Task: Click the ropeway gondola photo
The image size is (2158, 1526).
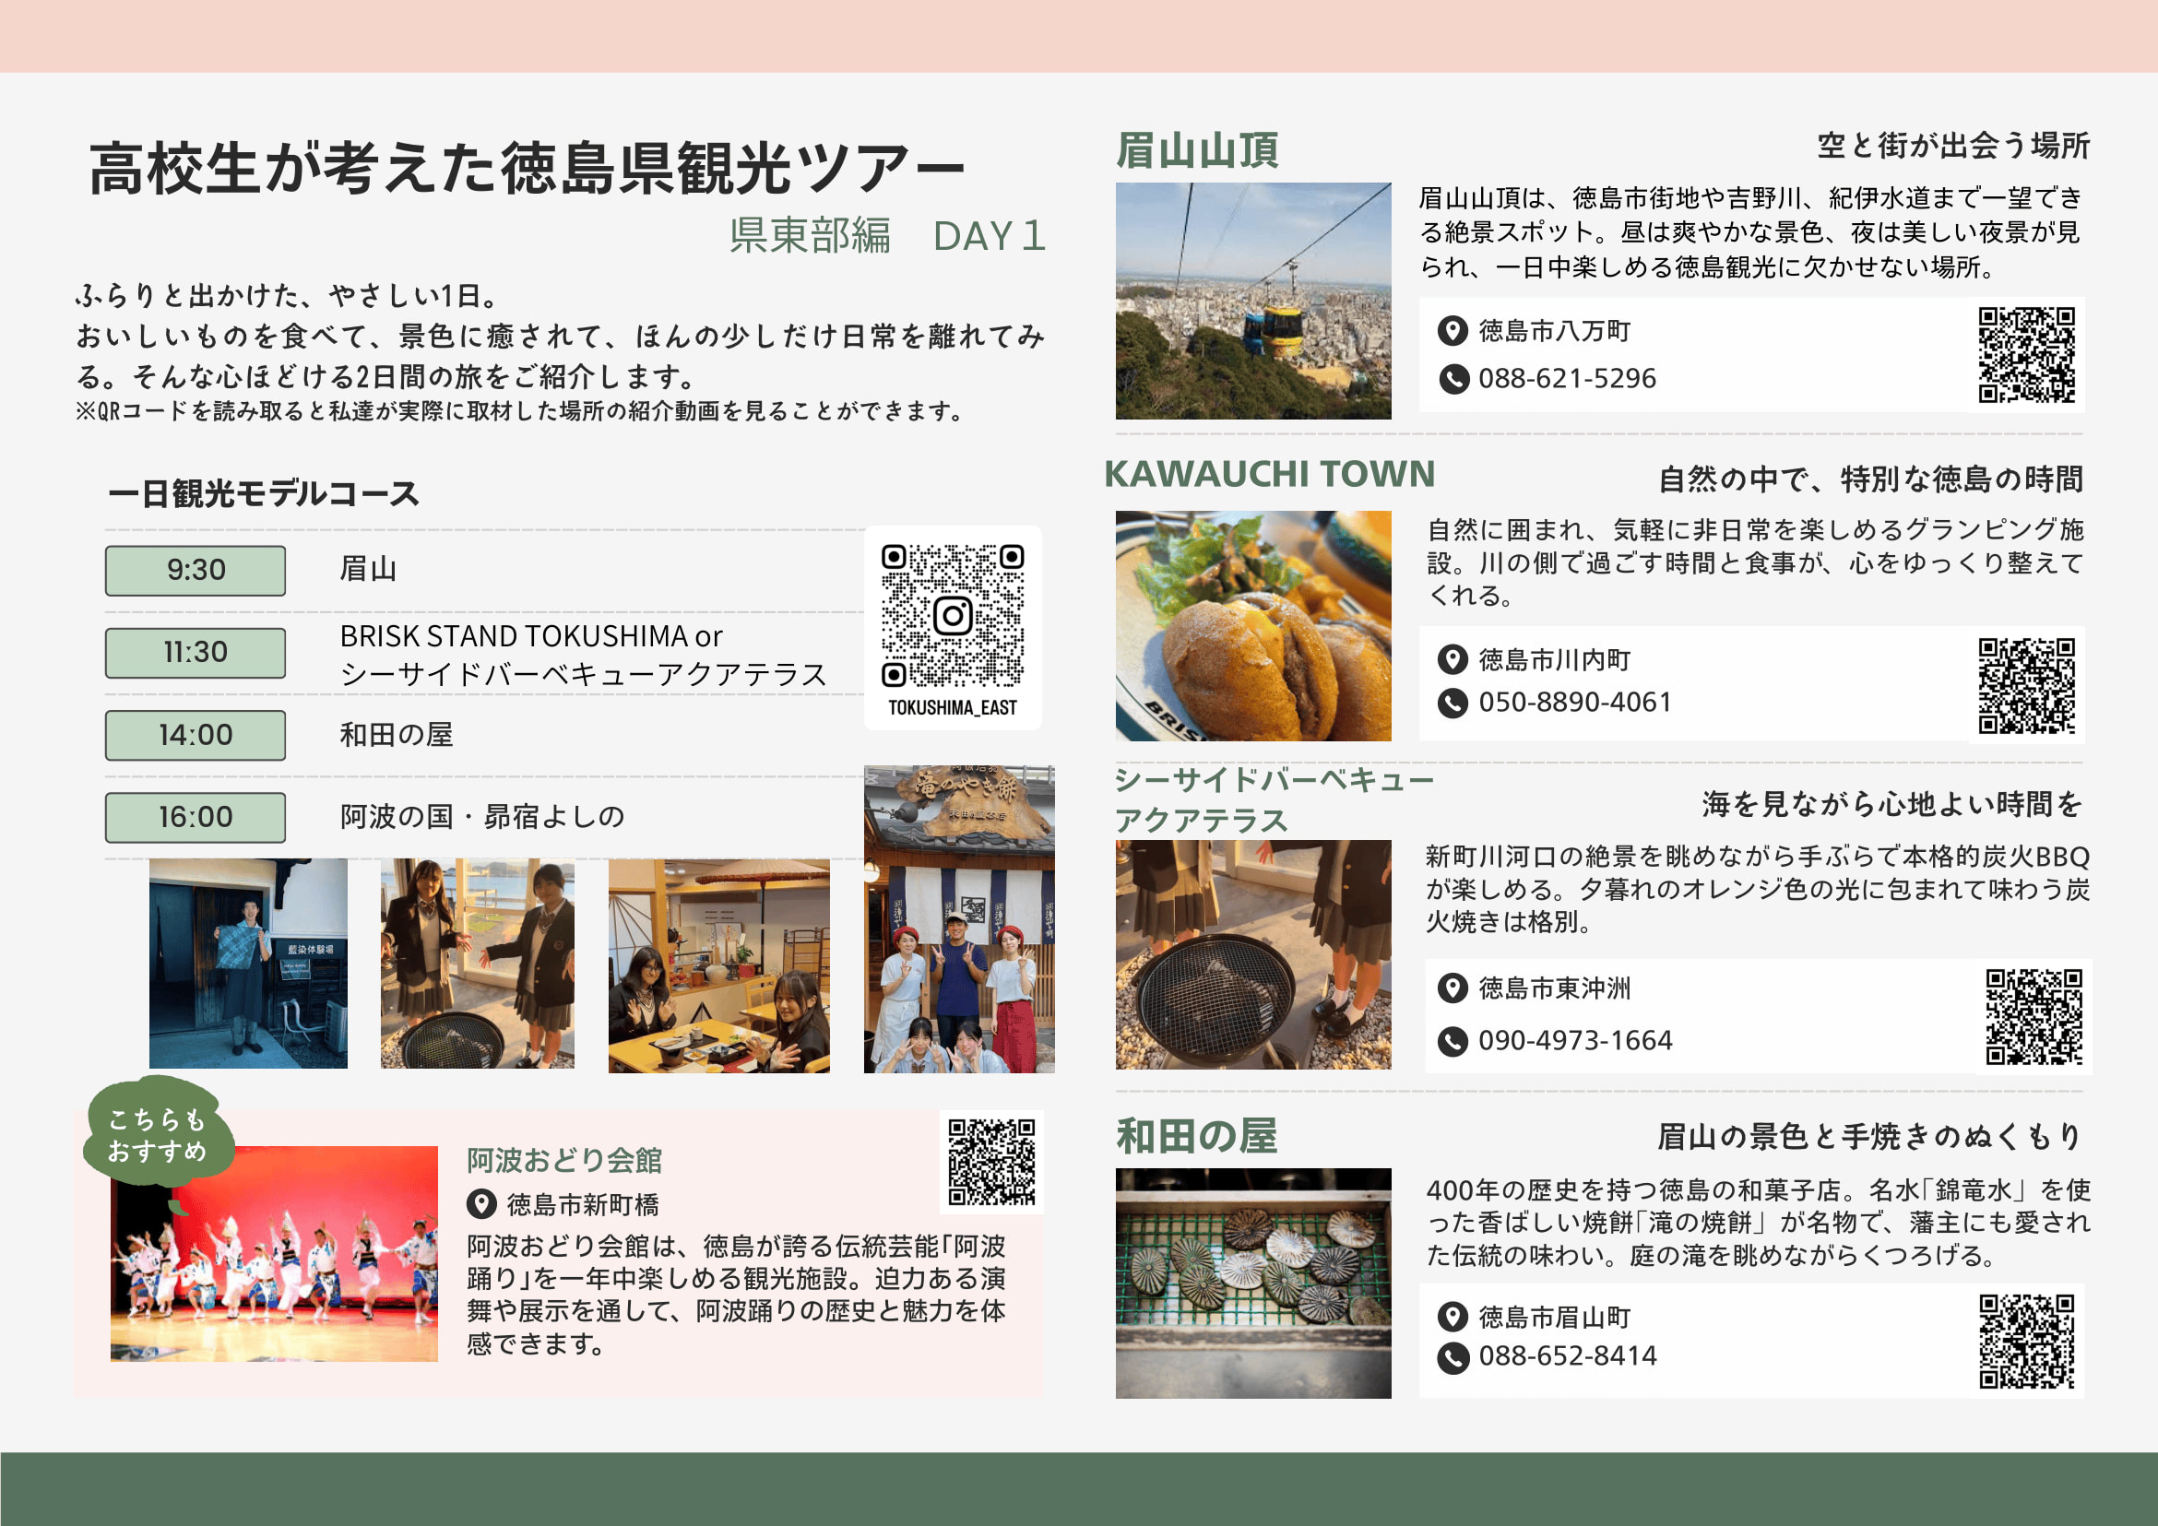Action: tap(1252, 301)
